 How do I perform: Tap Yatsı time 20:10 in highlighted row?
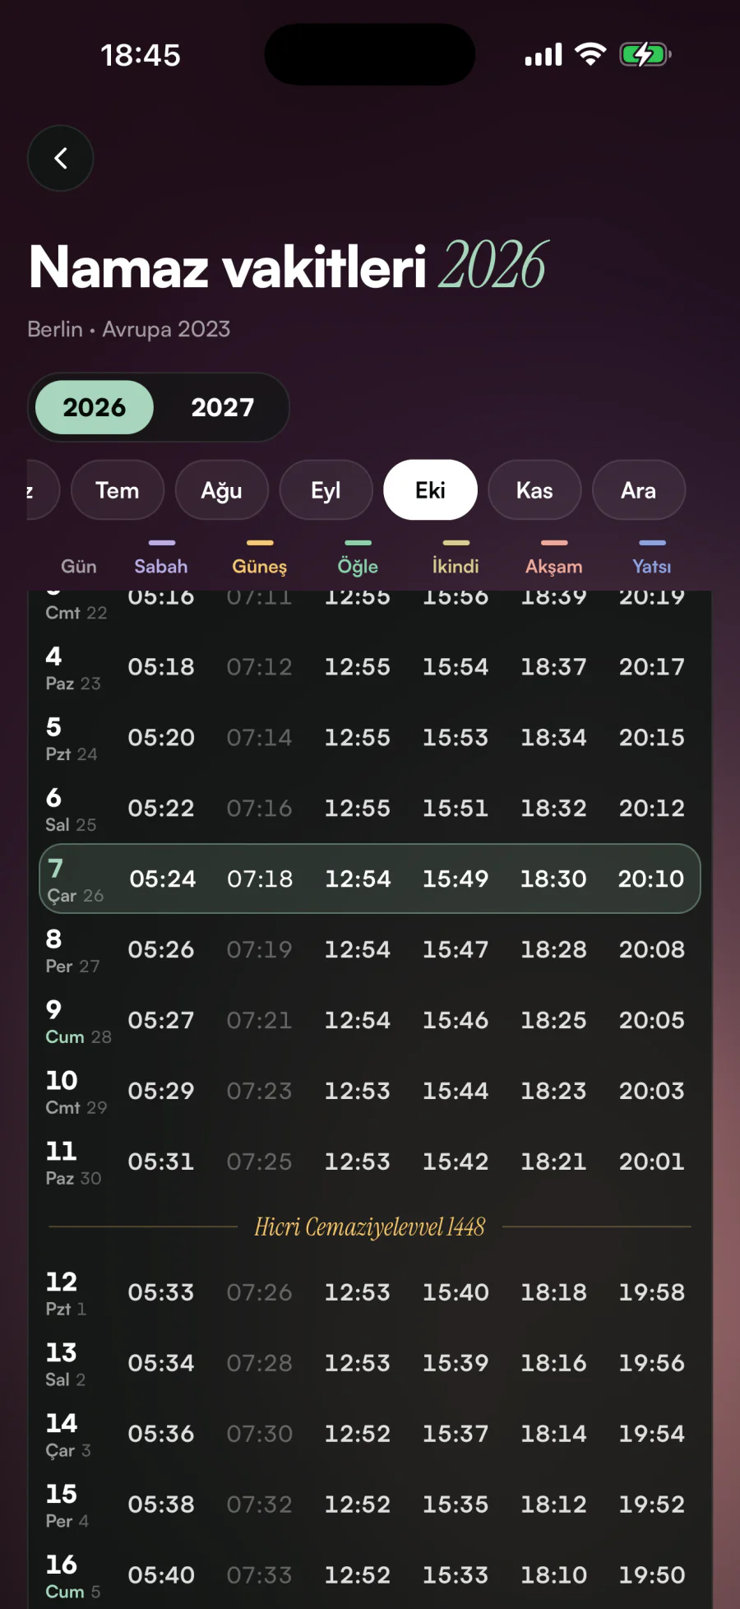click(x=651, y=879)
